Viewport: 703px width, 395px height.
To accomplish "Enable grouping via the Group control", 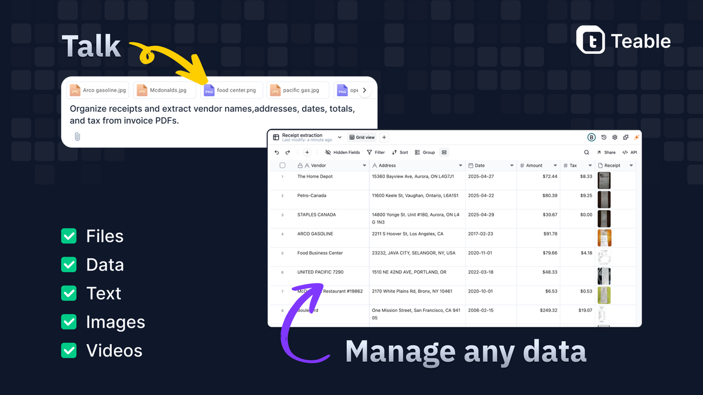I will pos(425,152).
